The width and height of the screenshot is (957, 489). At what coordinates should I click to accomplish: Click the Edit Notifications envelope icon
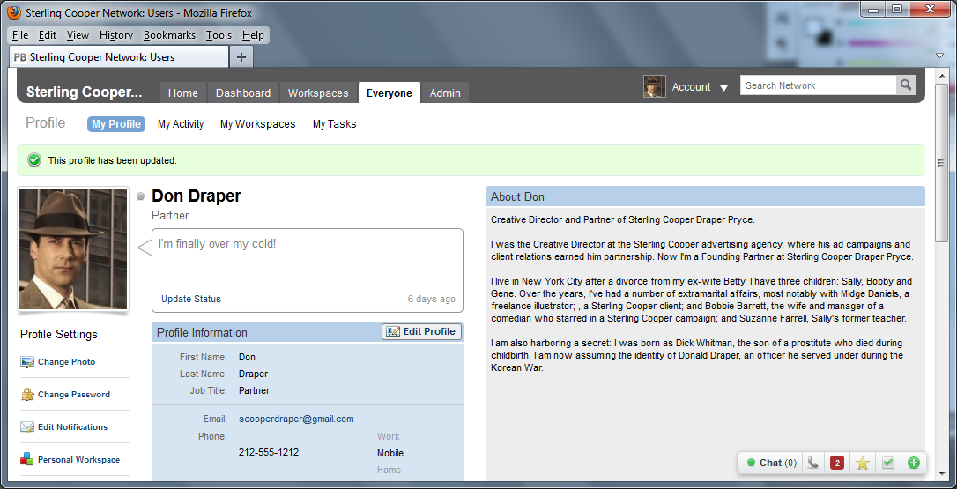tap(27, 427)
